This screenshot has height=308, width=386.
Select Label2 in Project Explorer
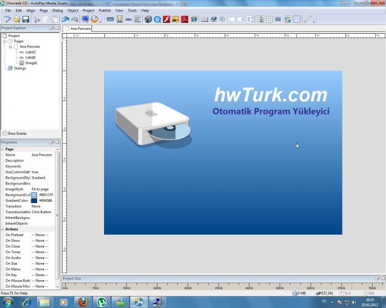31,52
